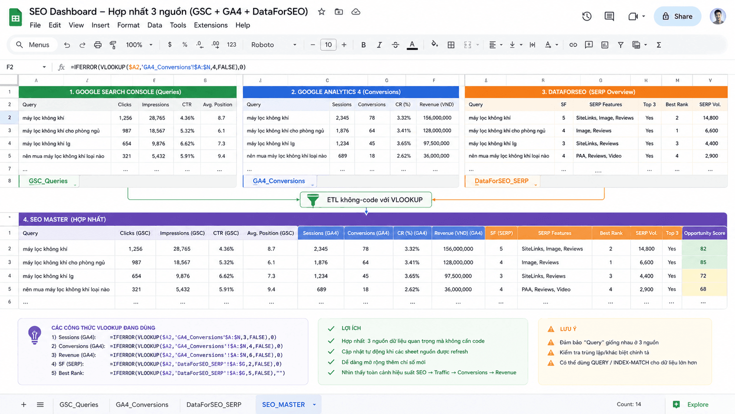Click the Count: 14 status

coord(629,404)
